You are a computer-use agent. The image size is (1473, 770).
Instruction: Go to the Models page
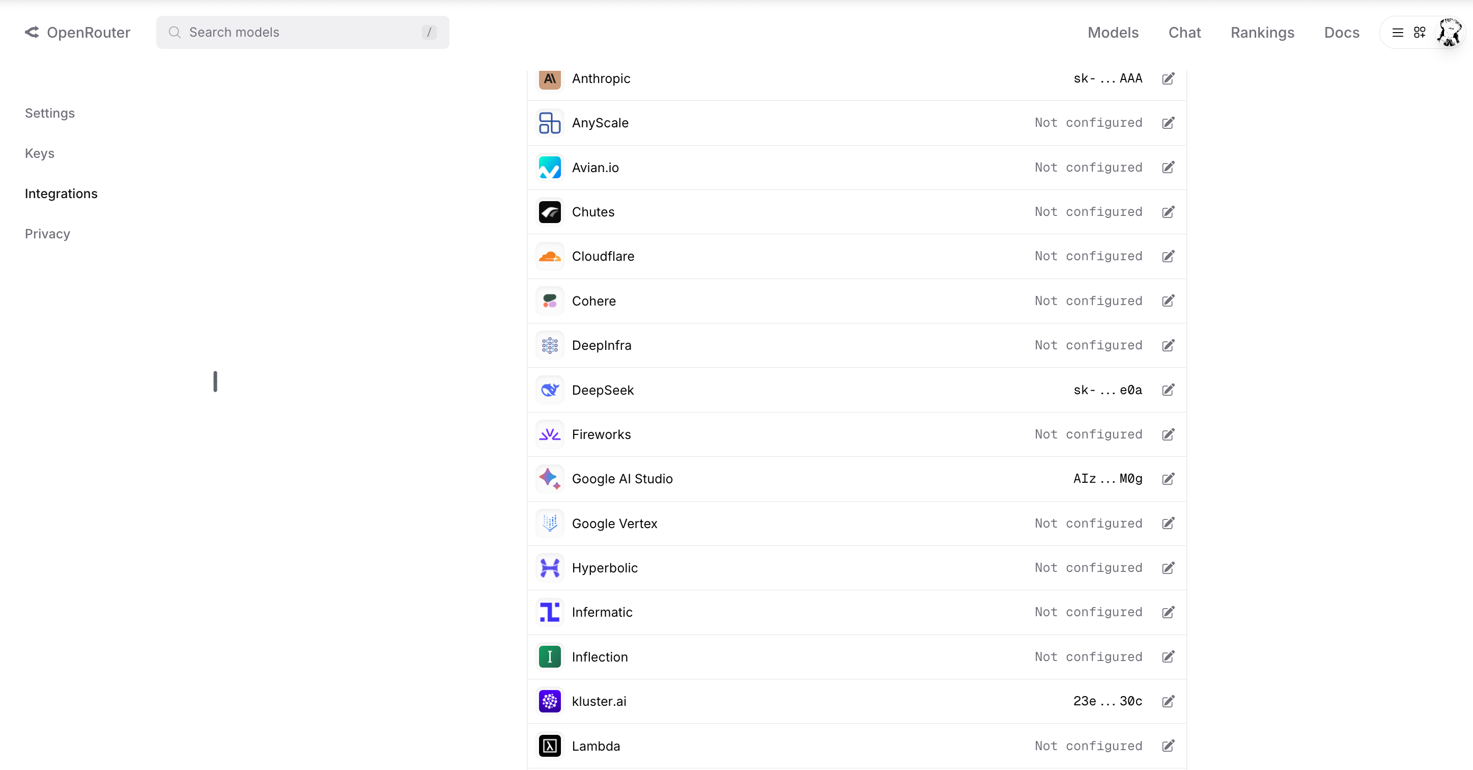1113,33
